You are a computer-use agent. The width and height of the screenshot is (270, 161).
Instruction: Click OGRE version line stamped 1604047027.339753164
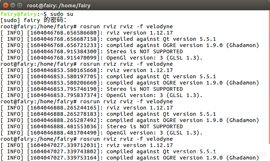[130, 158]
